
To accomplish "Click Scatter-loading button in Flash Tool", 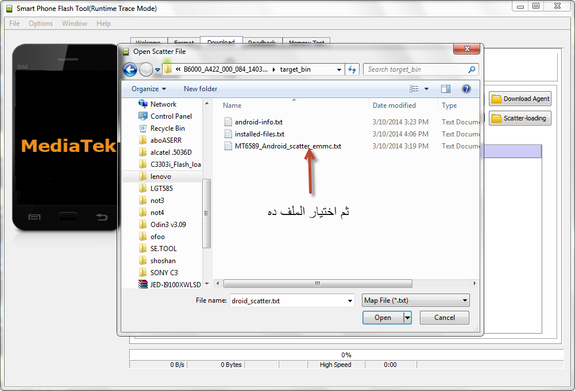I will point(520,118).
